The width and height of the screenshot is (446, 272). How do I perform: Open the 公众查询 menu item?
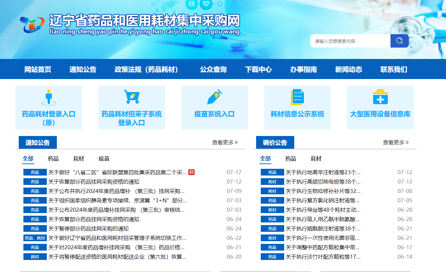213,69
